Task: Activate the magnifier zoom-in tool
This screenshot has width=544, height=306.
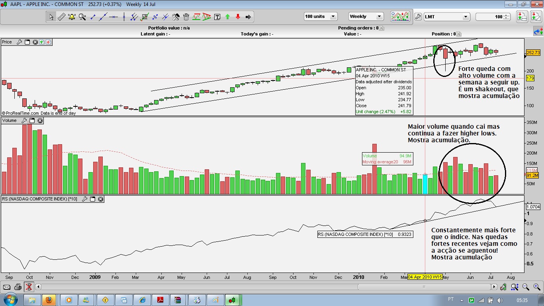Action: [82, 17]
